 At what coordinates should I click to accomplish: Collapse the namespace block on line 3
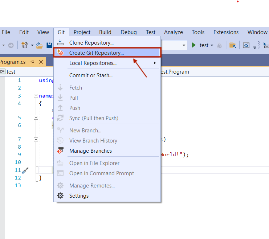click(x=36, y=96)
